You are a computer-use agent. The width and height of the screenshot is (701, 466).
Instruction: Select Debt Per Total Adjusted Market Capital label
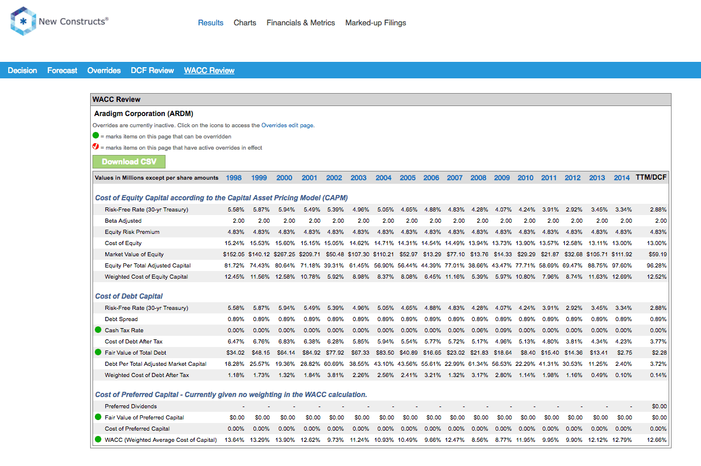(156, 364)
